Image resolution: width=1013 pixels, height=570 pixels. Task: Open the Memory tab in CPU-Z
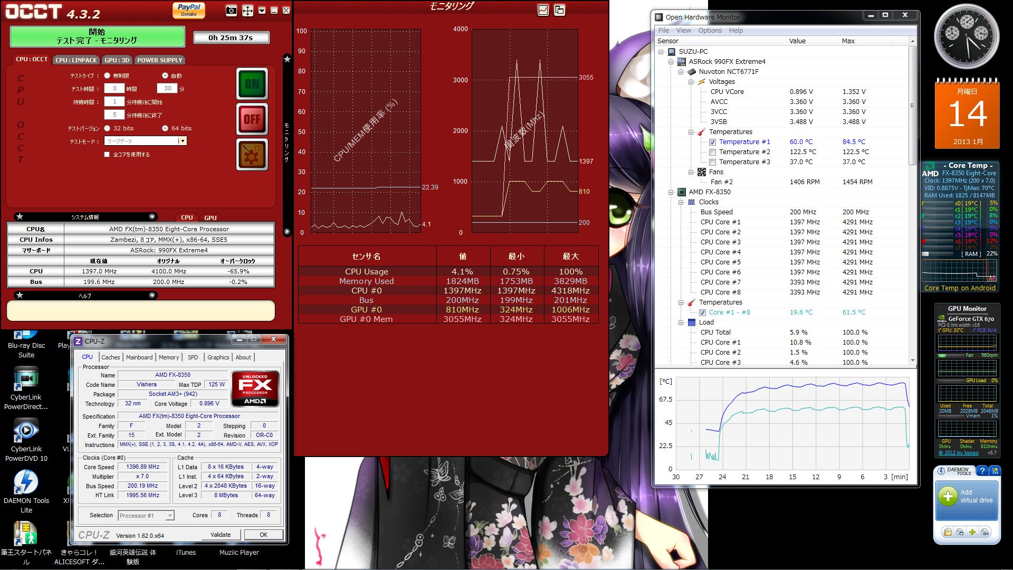[x=169, y=357]
